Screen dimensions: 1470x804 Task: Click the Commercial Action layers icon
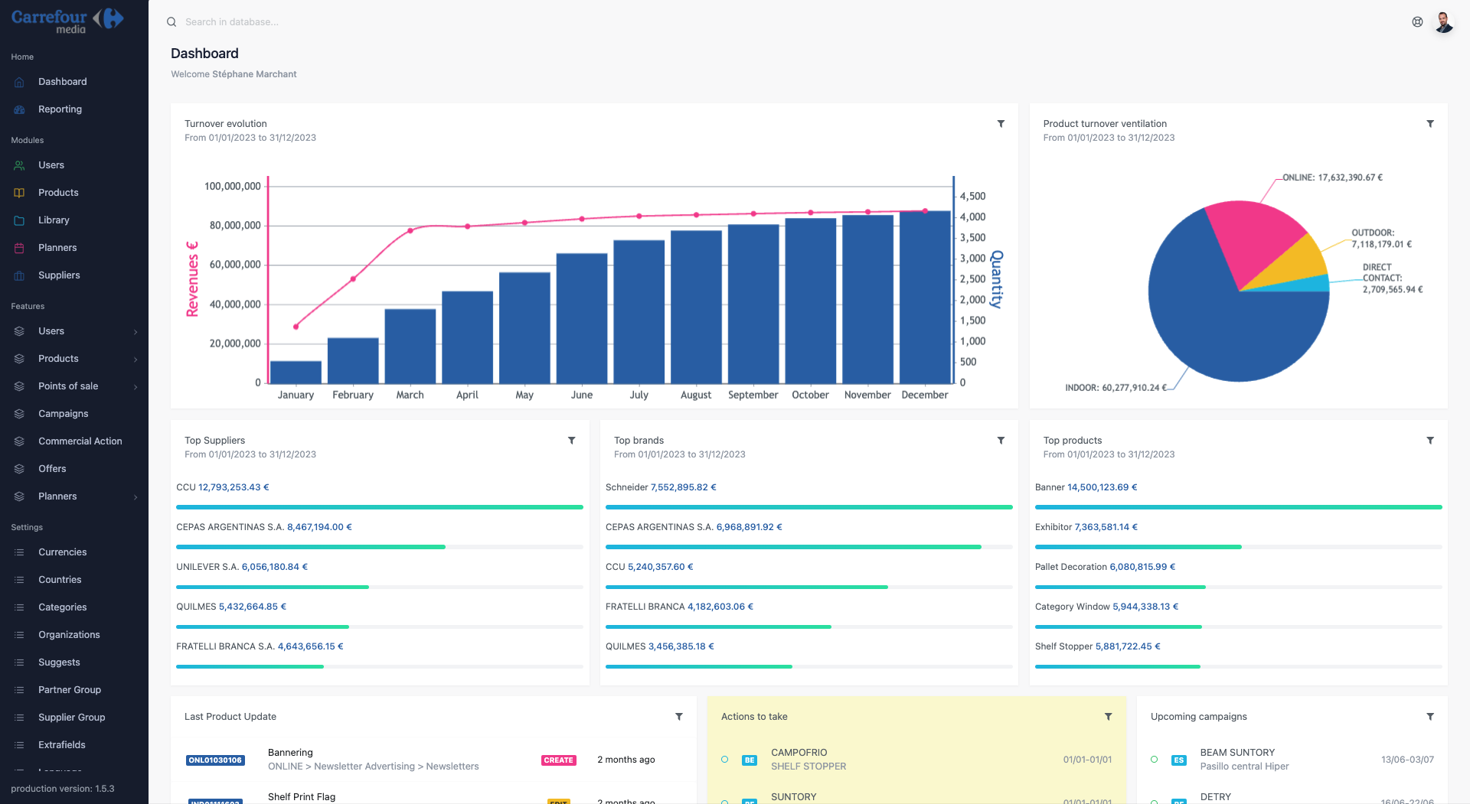click(x=20, y=441)
